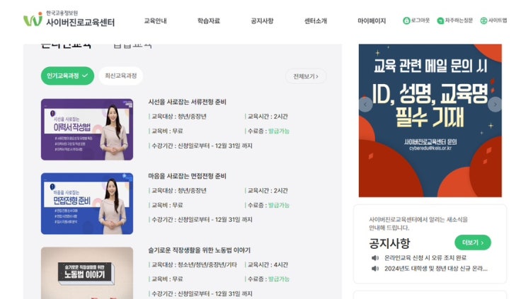Advance banner with next slide arrow
This screenshot has width=526, height=299.
[495, 105]
